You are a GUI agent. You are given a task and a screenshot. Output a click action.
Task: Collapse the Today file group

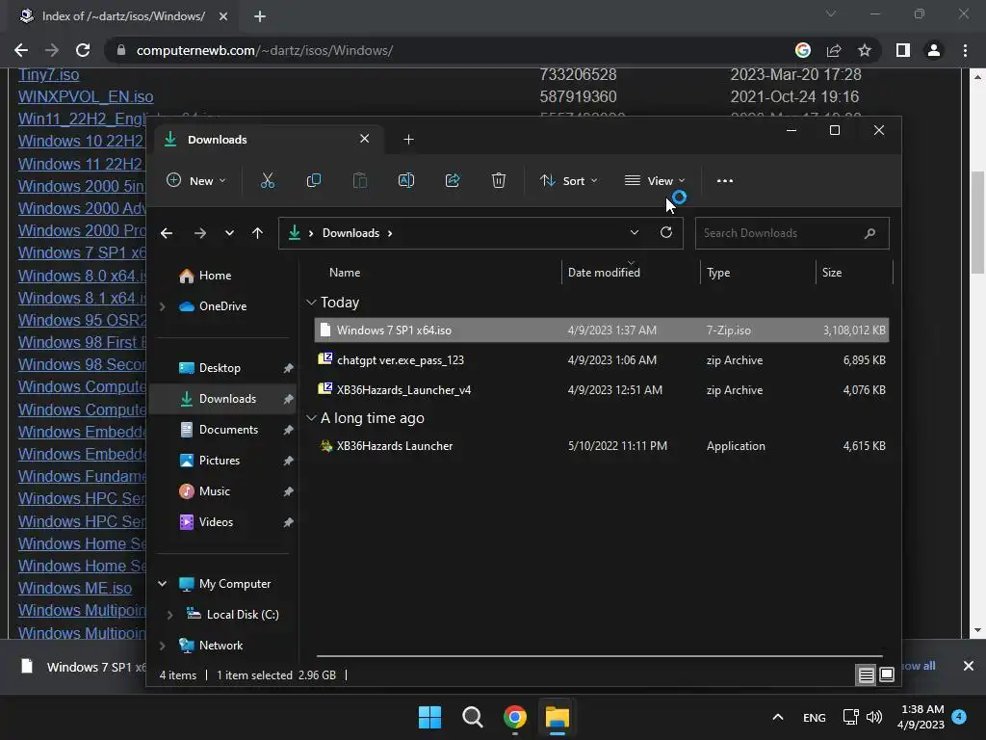(311, 303)
